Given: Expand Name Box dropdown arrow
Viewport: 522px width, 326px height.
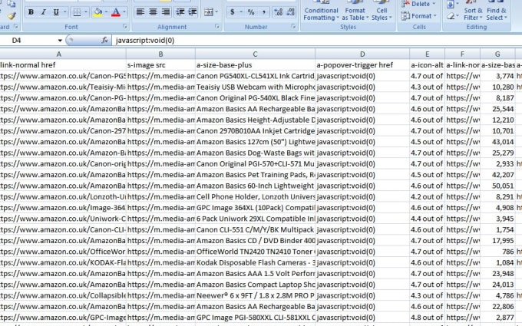Looking at the screenshot, I should tap(60, 41).
